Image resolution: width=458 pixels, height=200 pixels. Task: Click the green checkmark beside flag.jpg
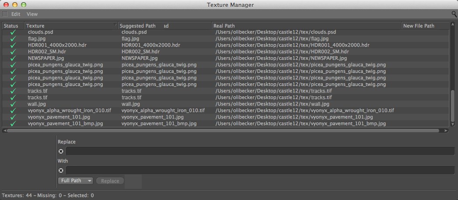[x=13, y=39]
